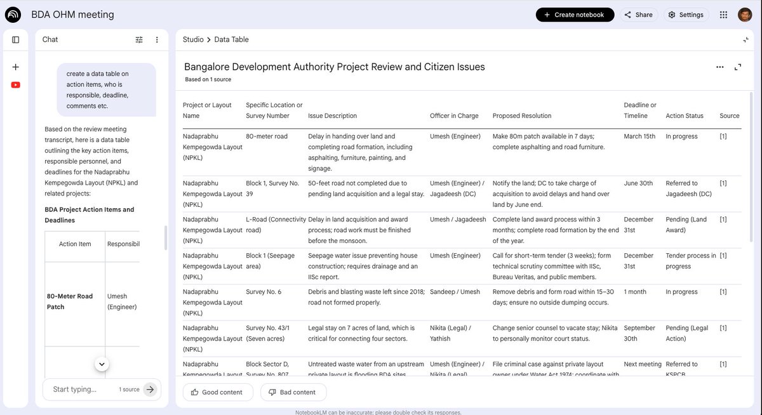Collapse the sources sidebar panel icon

click(x=16, y=39)
